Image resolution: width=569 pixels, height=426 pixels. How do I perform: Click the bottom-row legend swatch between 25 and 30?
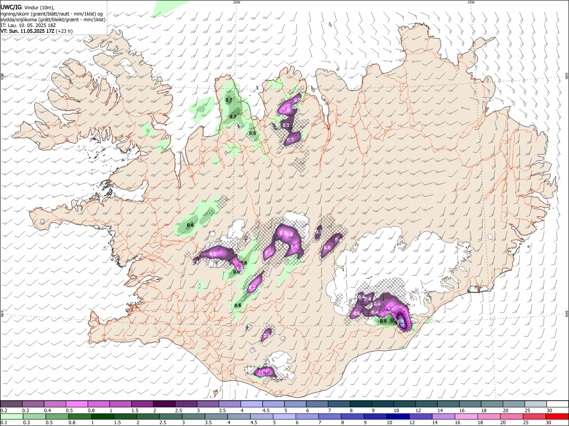pyautogui.click(x=535, y=417)
